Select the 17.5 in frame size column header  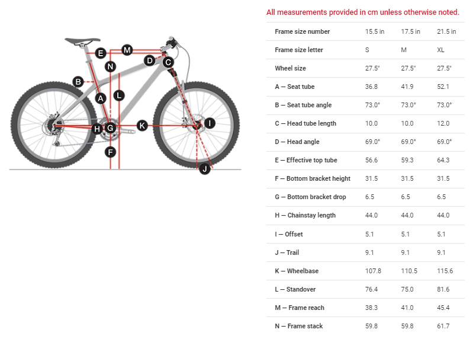coord(410,31)
